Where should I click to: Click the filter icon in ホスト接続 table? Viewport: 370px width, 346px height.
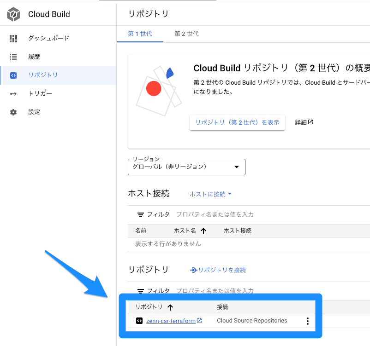click(141, 215)
